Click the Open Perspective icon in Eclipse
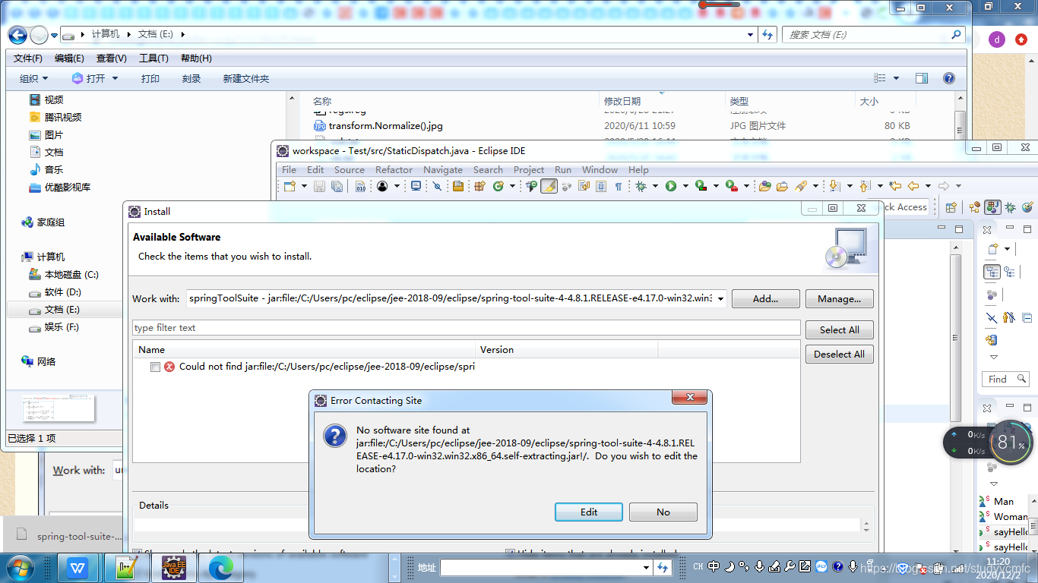This screenshot has width=1038, height=583. [951, 206]
